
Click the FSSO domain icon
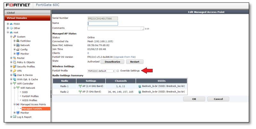[11, 24]
